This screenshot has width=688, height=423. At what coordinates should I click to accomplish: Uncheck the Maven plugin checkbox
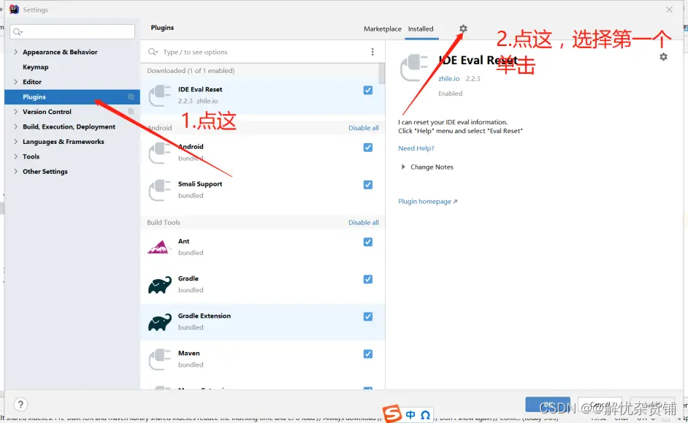click(x=368, y=354)
